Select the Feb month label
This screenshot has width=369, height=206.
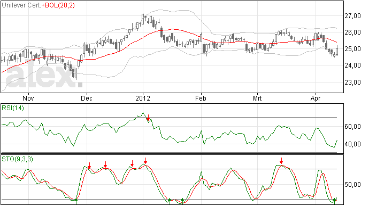201,98
